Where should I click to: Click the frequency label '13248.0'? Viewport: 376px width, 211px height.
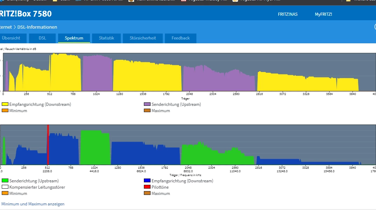[x=282, y=171]
